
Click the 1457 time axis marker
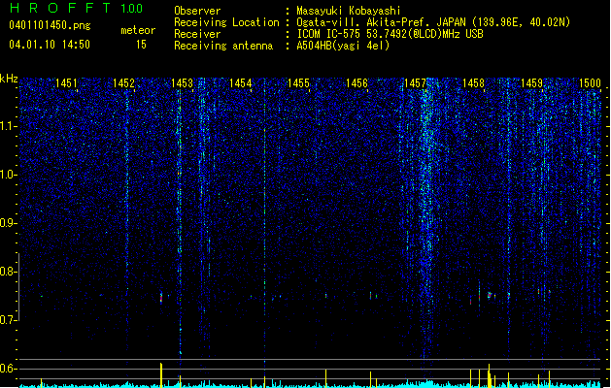pos(416,82)
